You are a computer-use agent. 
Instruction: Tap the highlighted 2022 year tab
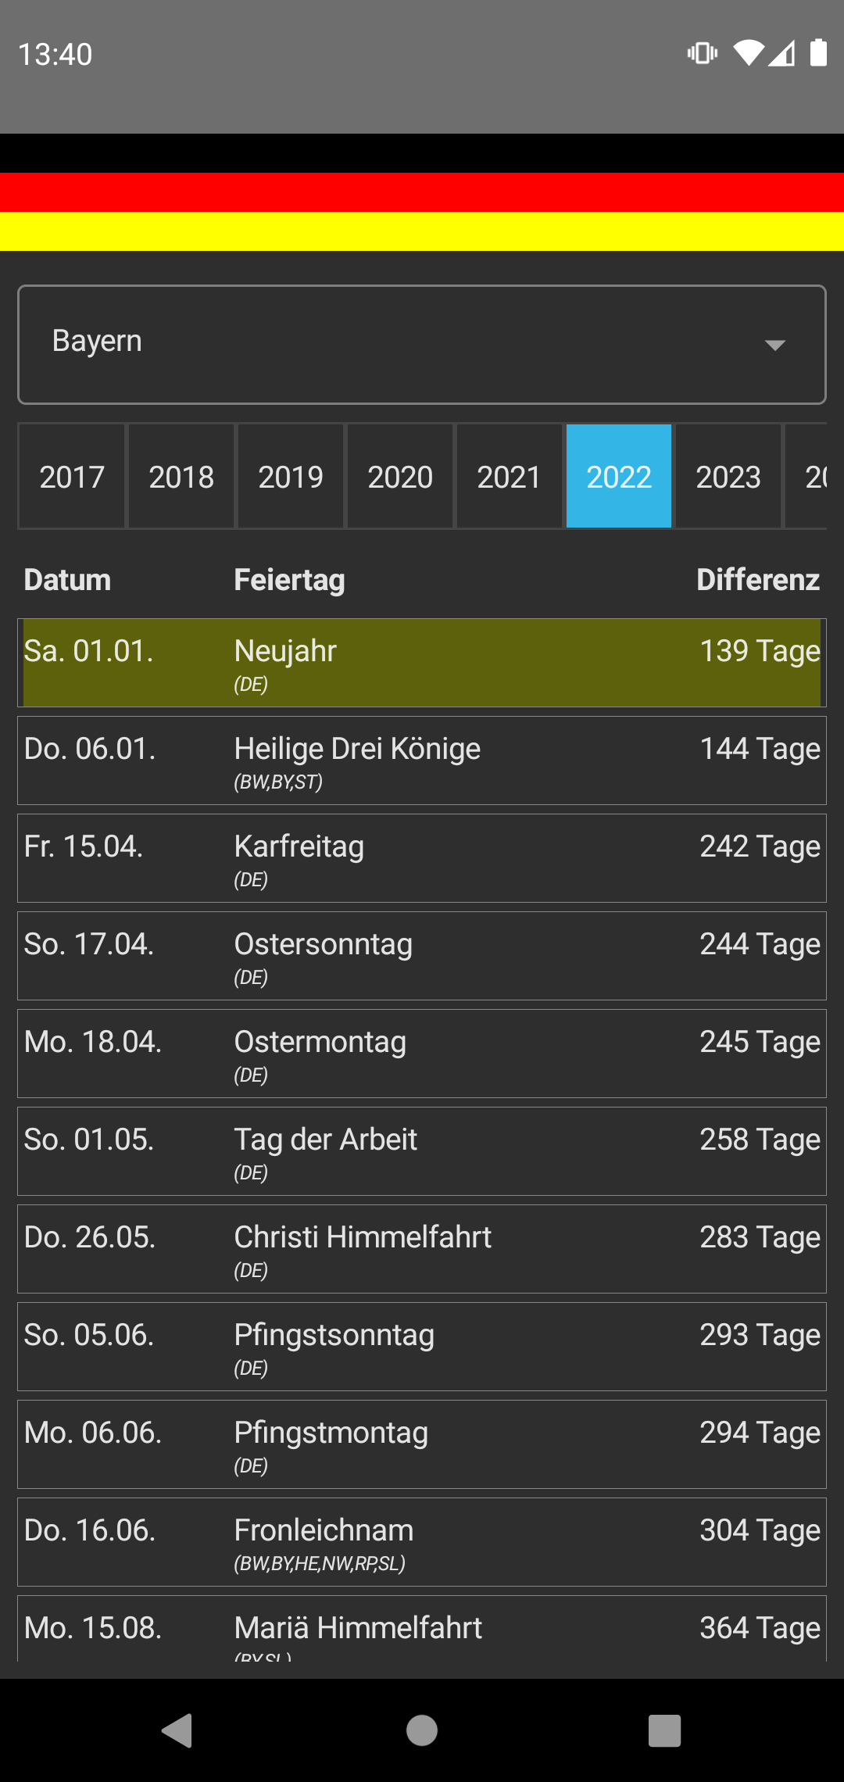pos(618,477)
